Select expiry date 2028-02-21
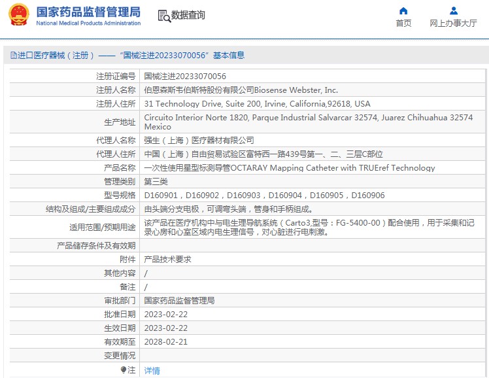The height and width of the screenshot is (378, 489). [165, 342]
